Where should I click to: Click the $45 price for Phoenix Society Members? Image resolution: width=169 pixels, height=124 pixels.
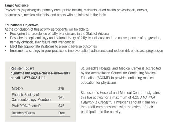point(61,97)
